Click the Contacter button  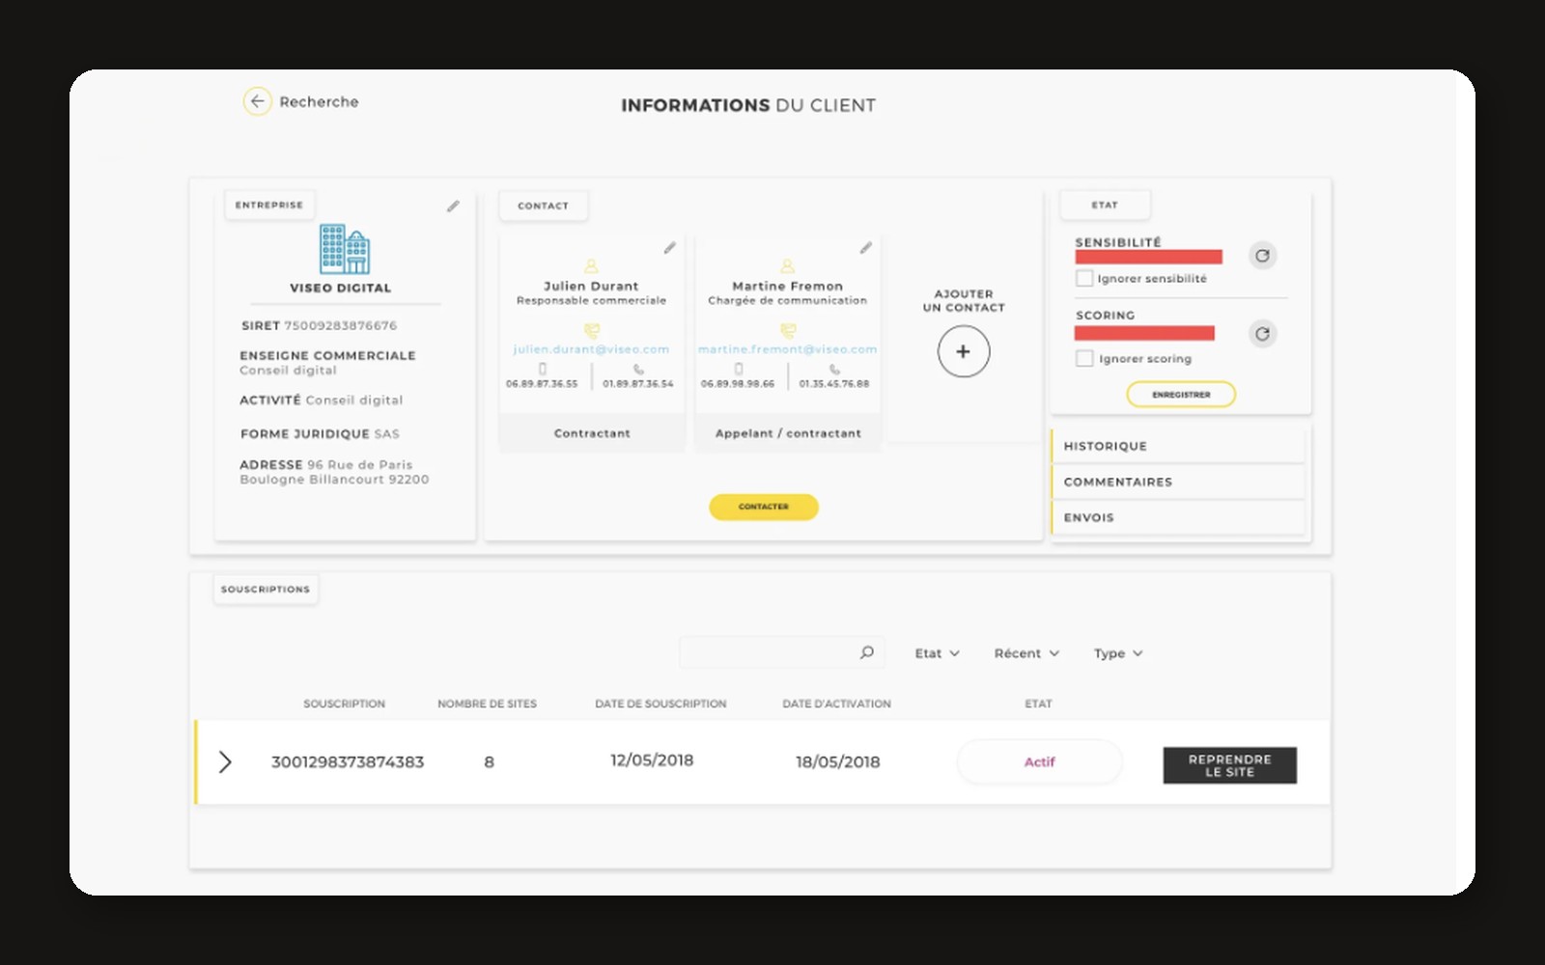click(763, 507)
